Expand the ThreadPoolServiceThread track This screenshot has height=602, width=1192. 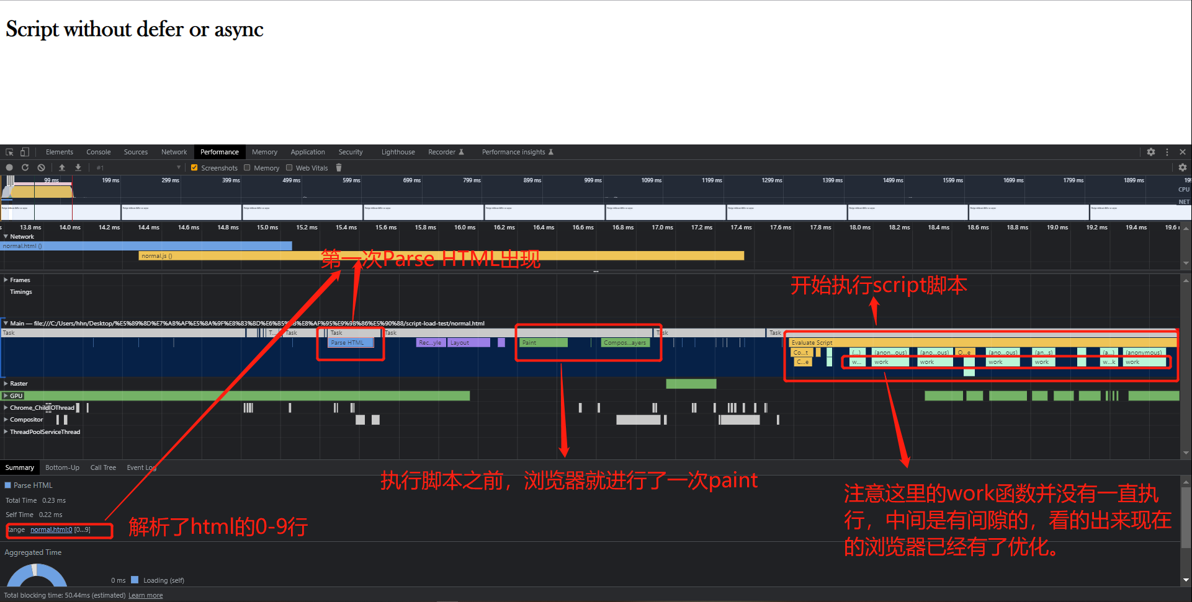pos(6,432)
